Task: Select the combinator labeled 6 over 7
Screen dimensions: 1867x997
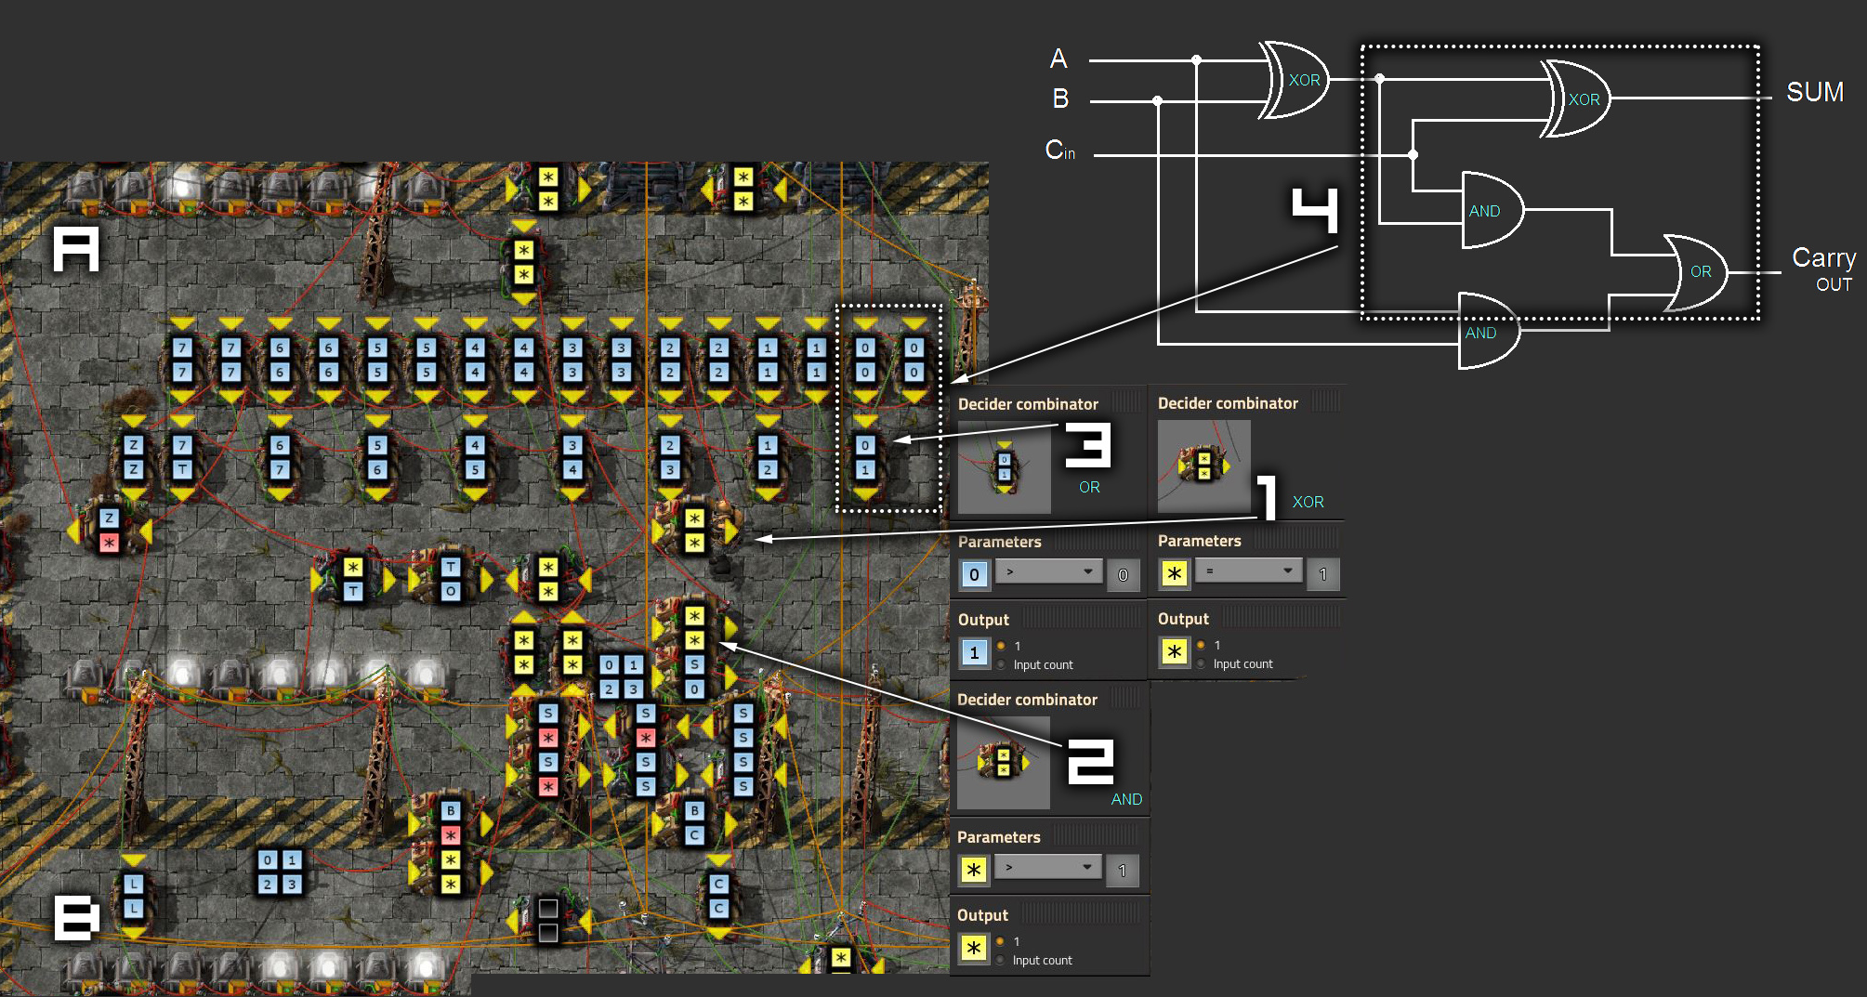Action: click(280, 457)
